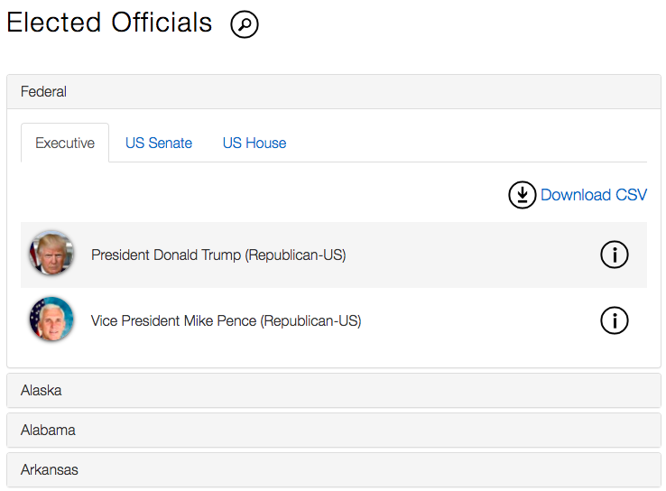Click the search magnifier icon beside Elected Officials
The width and height of the screenshot is (666, 491).
click(x=245, y=24)
